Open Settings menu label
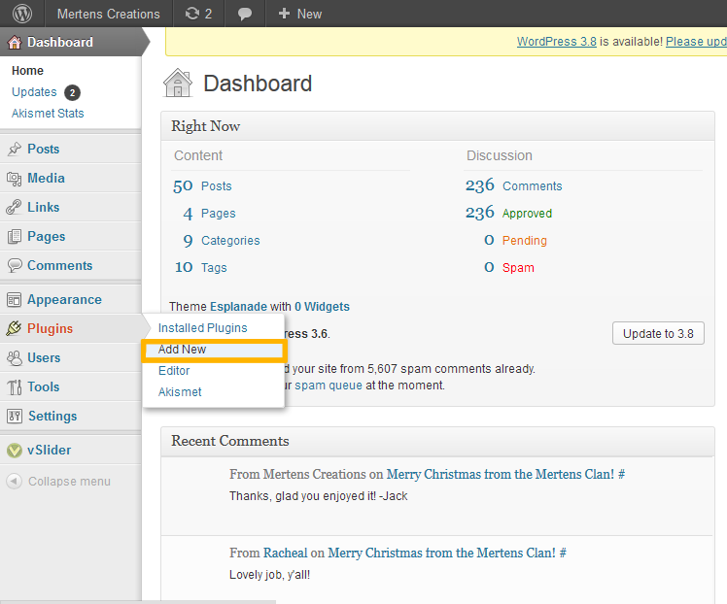Image resolution: width=727 pixels, height=604 pixels. [x=52, y=416]
